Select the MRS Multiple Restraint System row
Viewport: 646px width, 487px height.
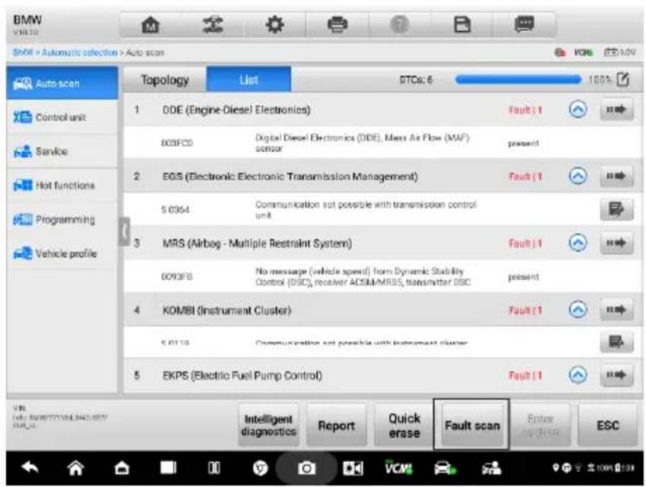click(x=382, y=243)
